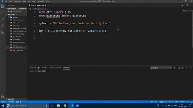Image resolution: width=193 pixels, height=108 pixels.
Task: Open Windows Start menu
Action: click(x=3, y=106)
